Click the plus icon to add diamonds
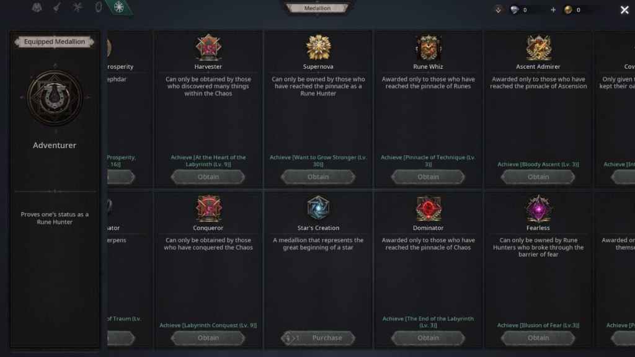 tap(553, 10)
